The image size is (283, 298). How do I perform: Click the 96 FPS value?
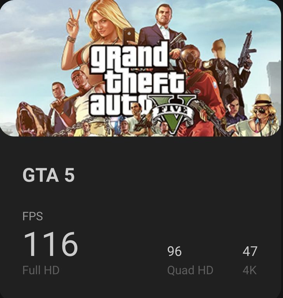pos(174,251)
